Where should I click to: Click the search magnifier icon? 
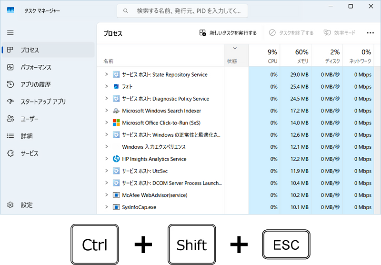[x=126, y=11]
